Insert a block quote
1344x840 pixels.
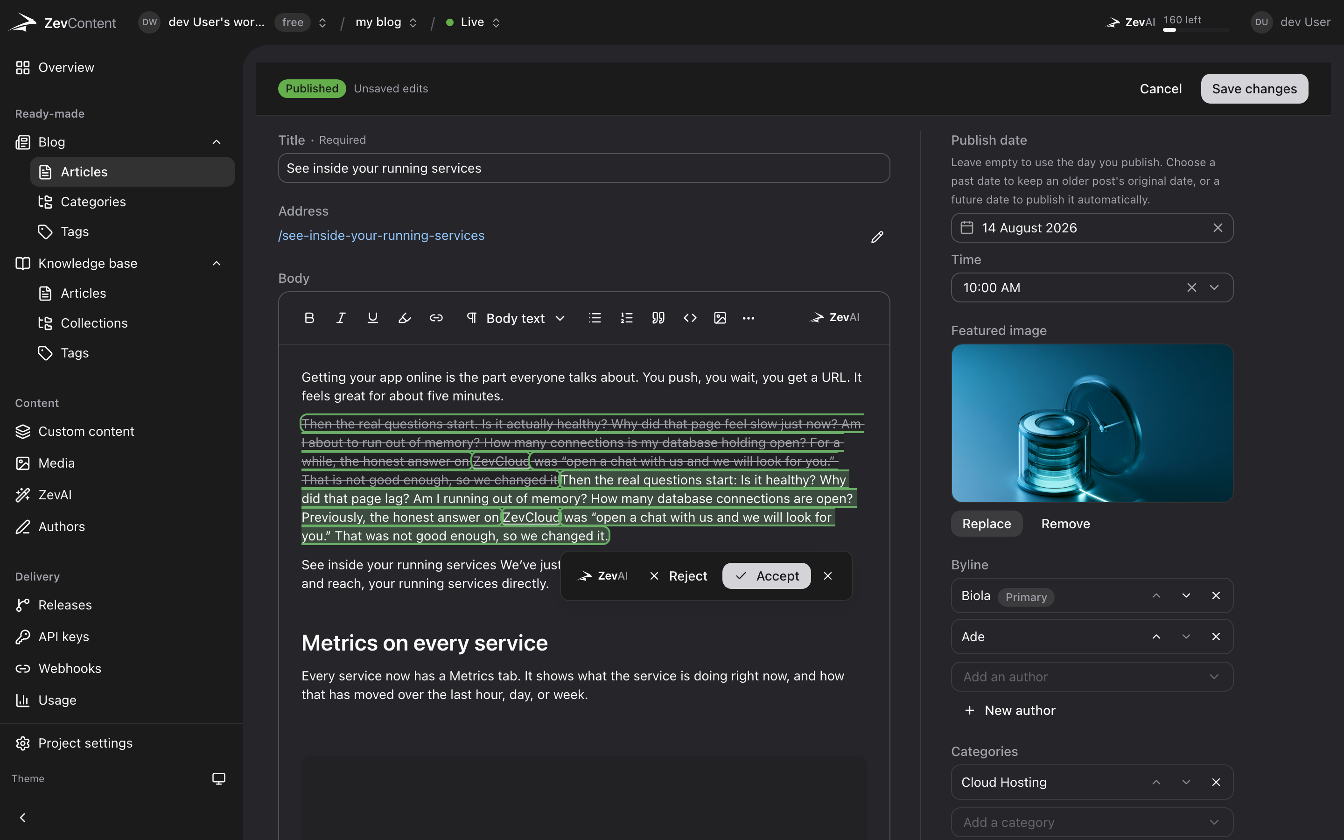[658, 318]
